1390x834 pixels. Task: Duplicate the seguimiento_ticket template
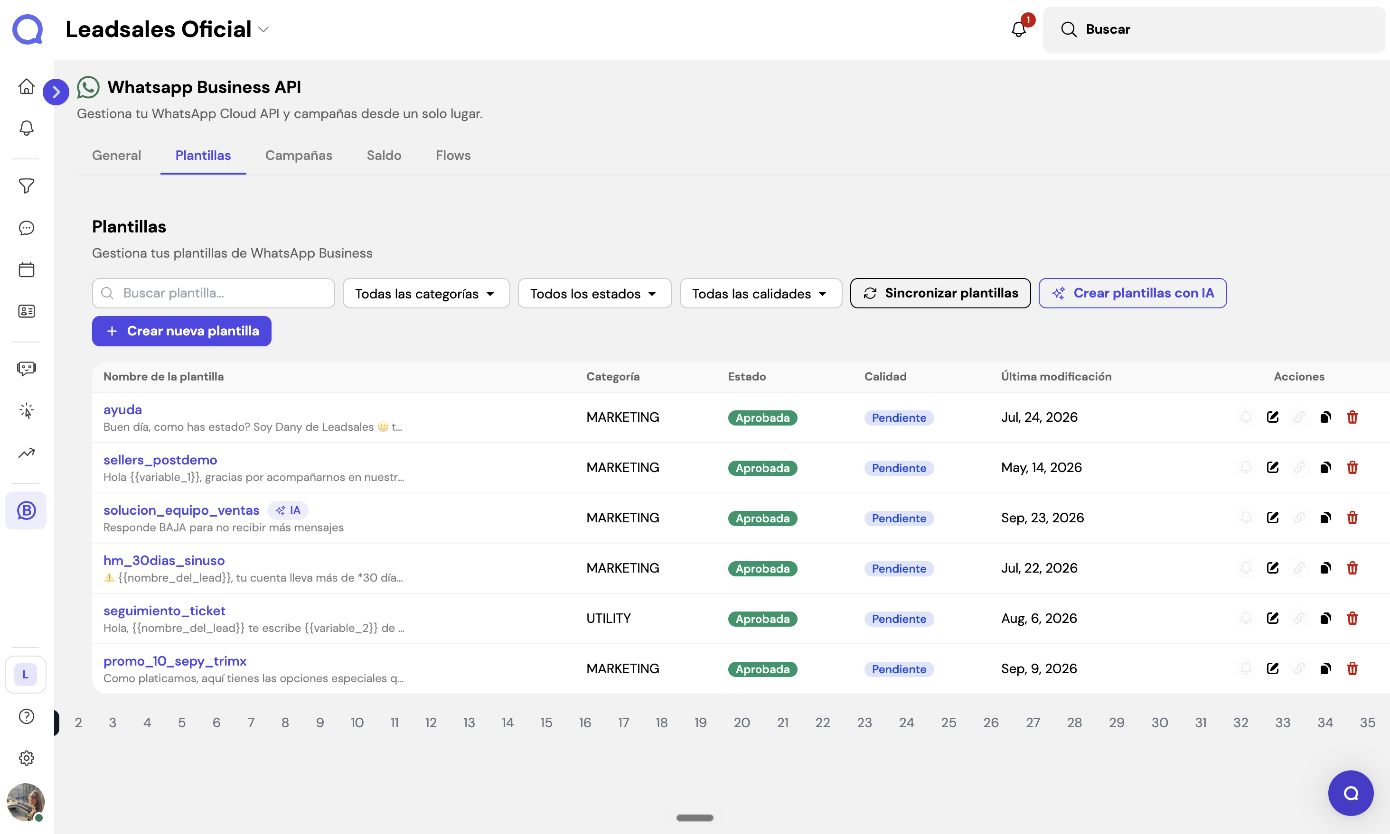click(1325, 618)
